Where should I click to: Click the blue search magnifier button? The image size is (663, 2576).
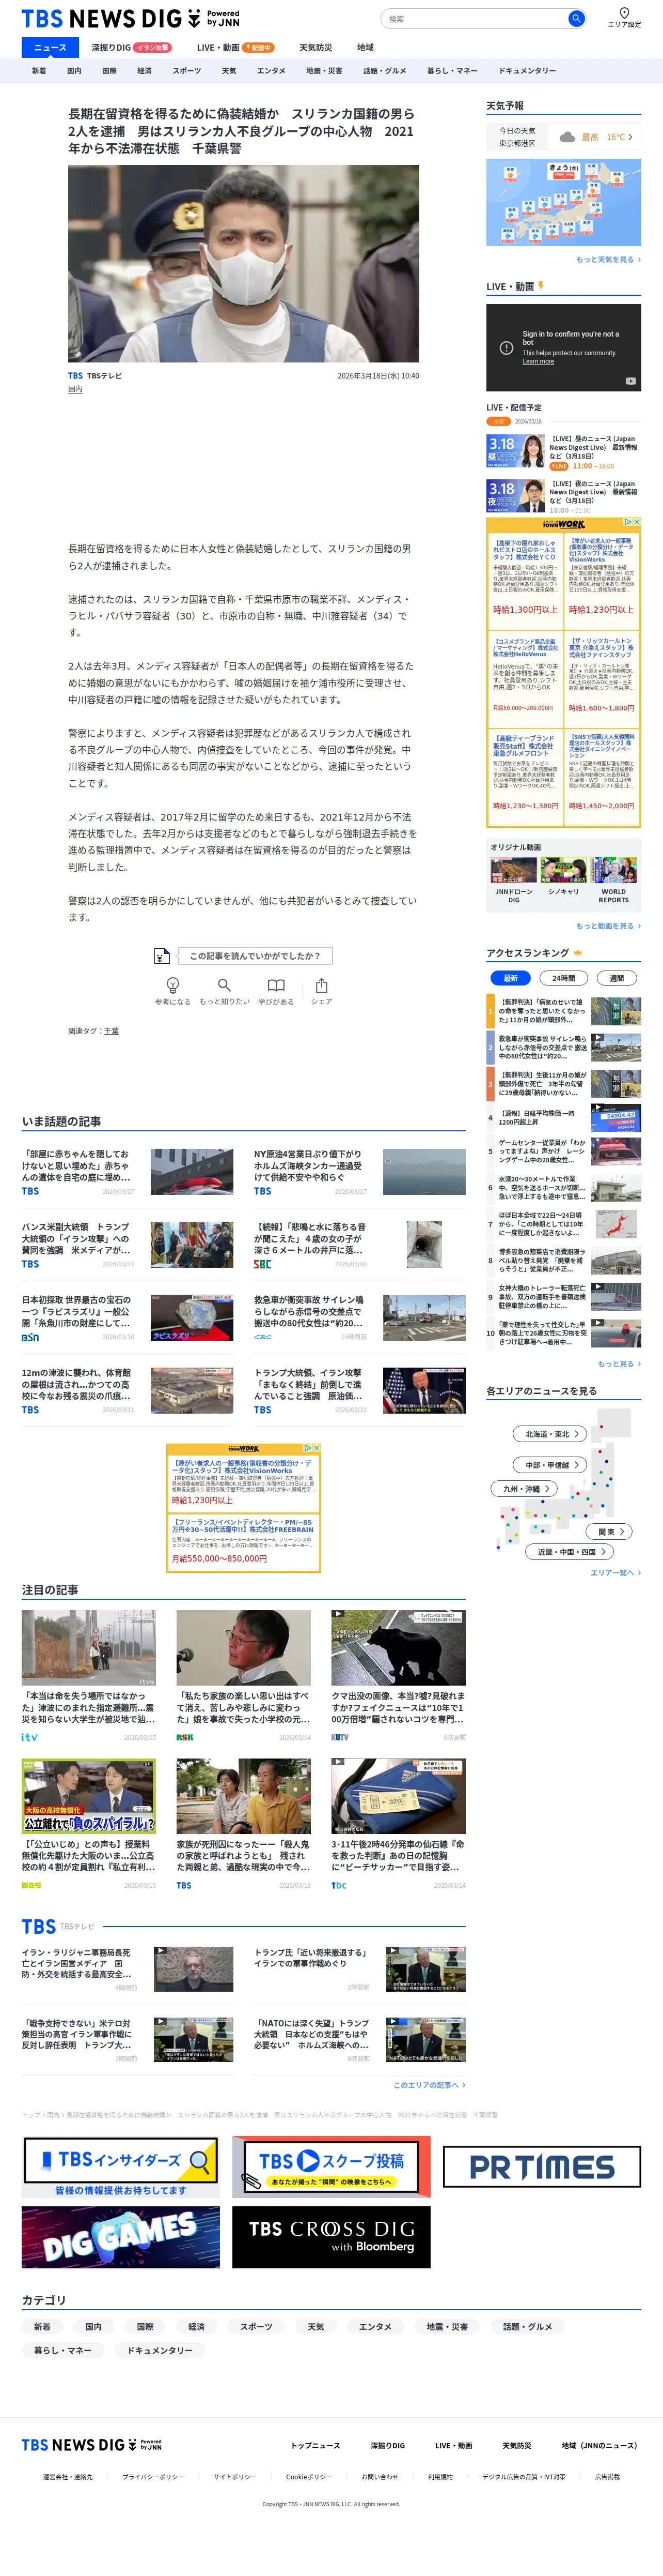[576, 19]
